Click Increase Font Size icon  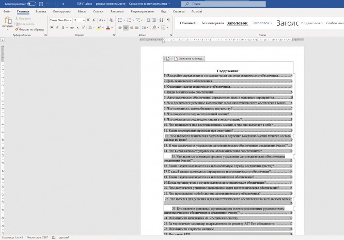[88, 20]
